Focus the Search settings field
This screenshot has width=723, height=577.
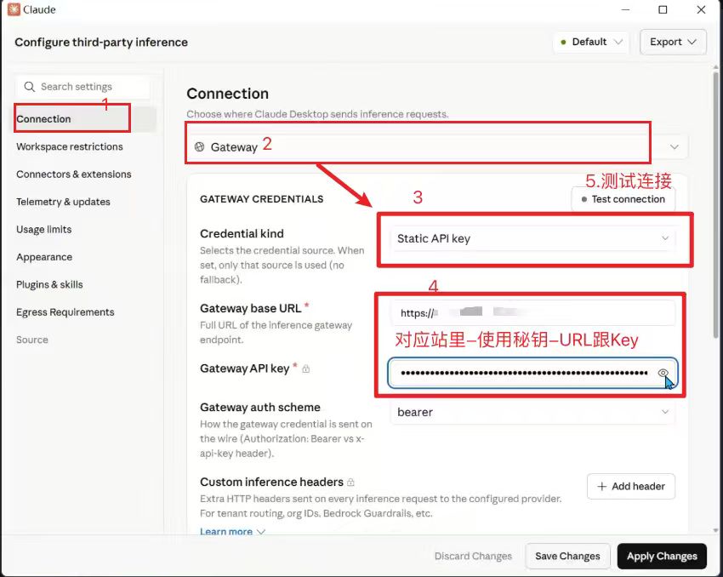click(83, 87)
